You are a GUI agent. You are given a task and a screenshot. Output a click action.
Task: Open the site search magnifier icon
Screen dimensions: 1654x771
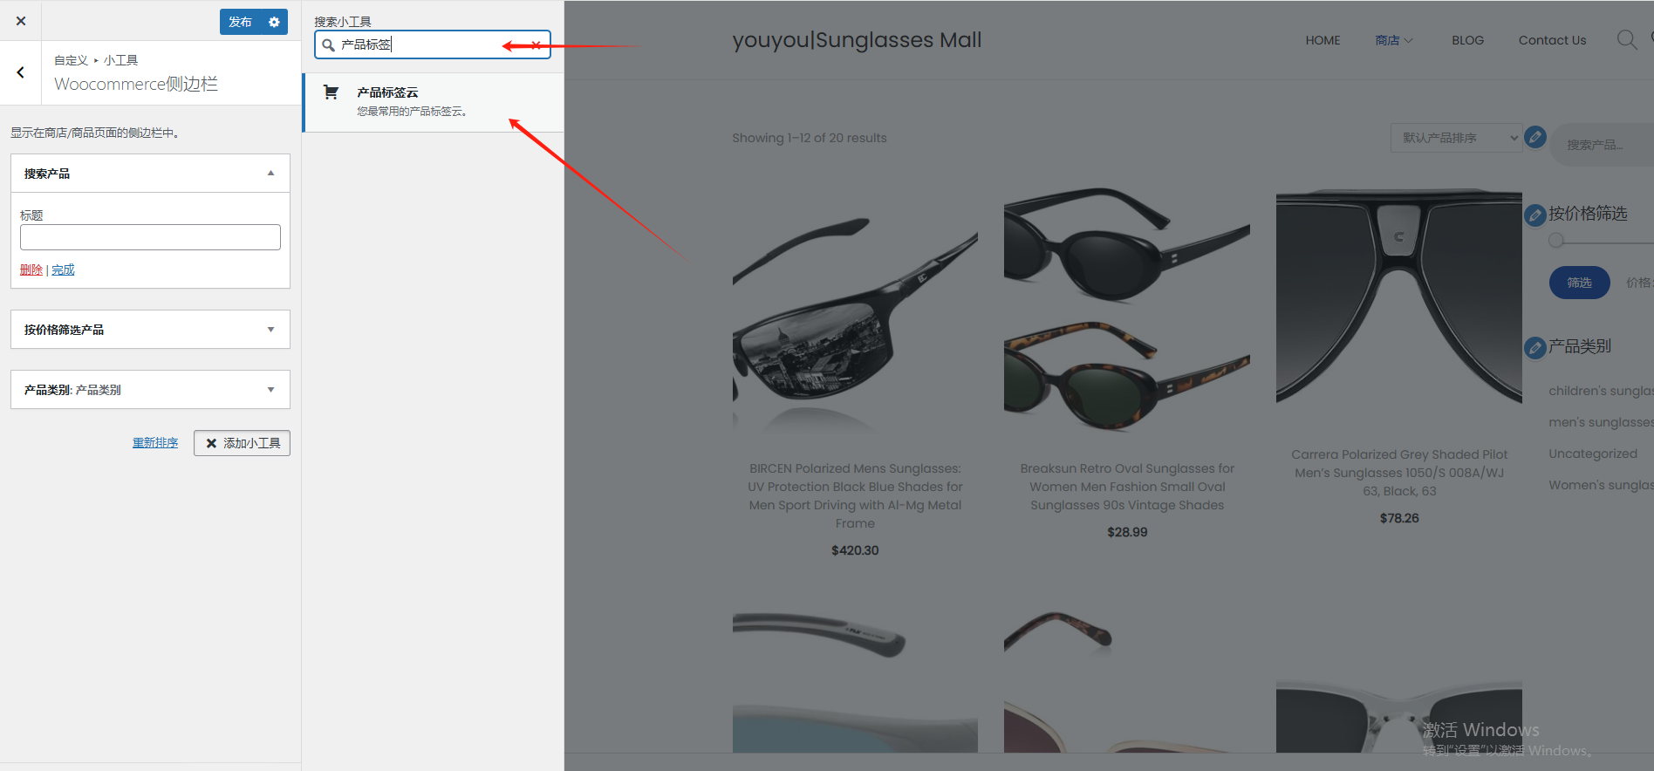tap(1626, 40)
